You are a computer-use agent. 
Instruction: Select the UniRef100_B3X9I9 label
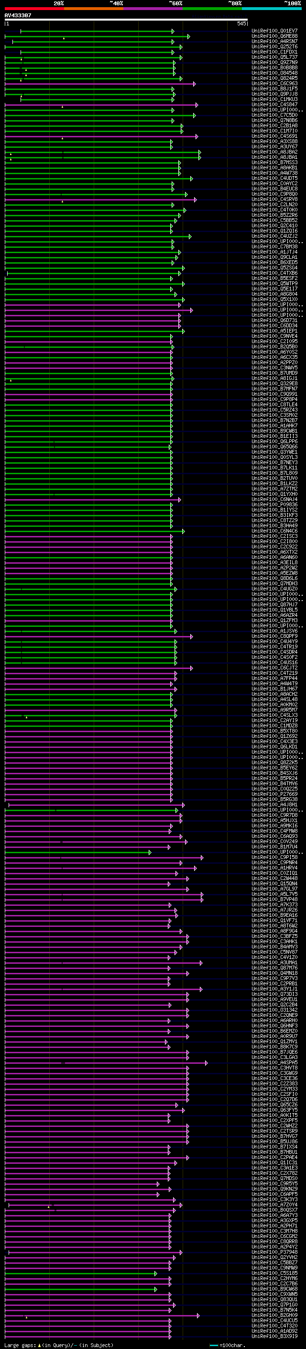pos(274,1336)
